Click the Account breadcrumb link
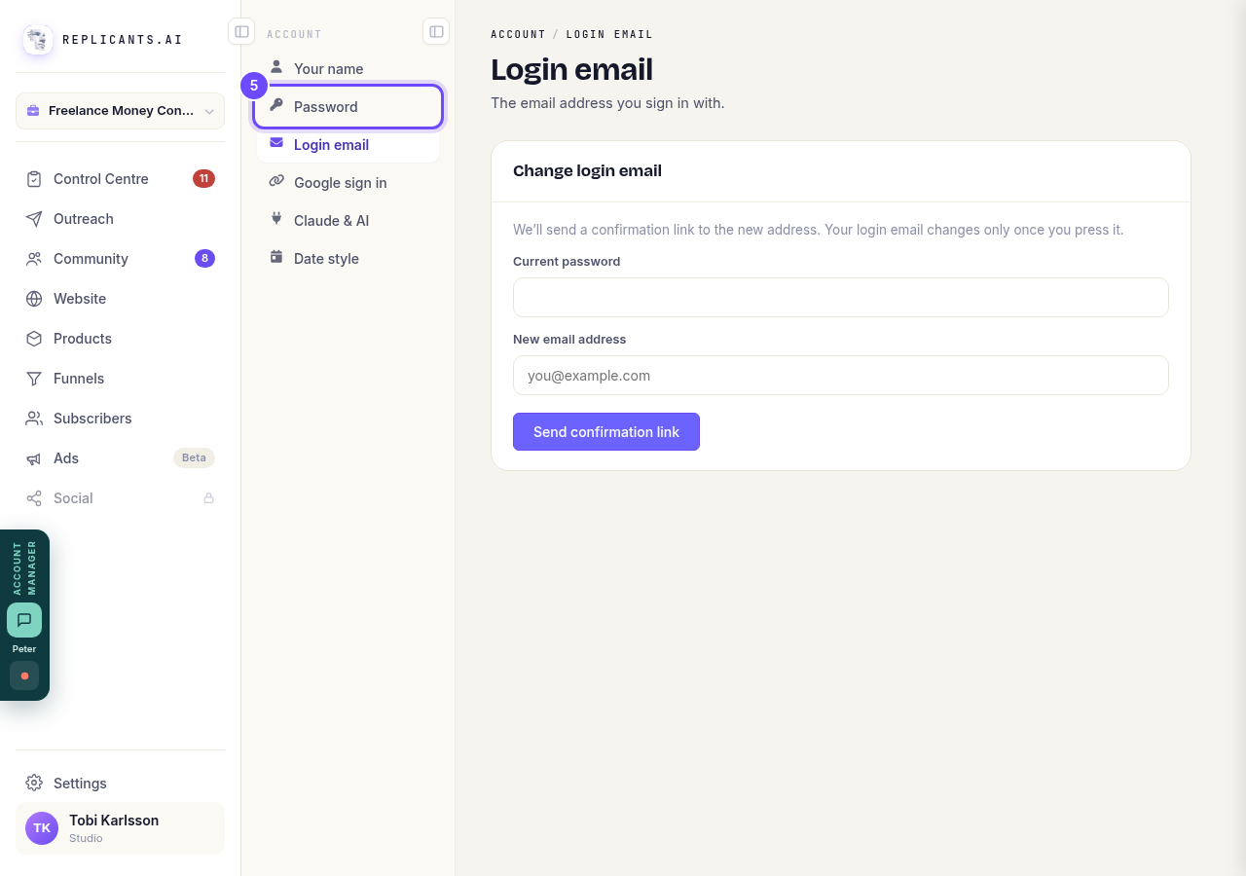Screen dimensions: 1246x876 coord(518,34)
